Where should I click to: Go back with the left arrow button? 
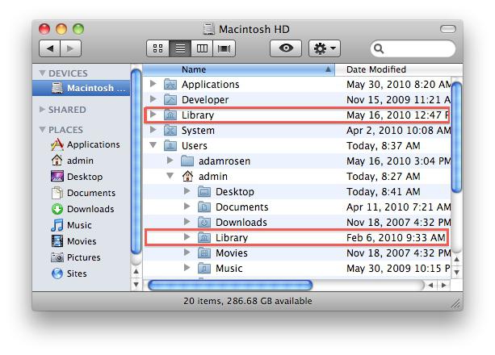tap(49, 48)
